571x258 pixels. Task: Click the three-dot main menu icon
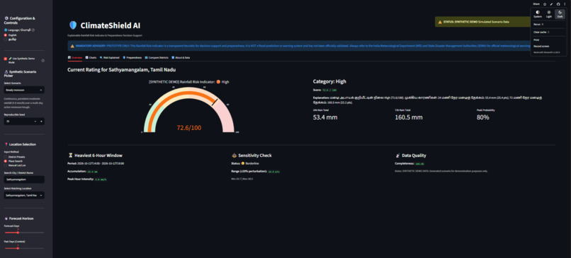(565, 4)
